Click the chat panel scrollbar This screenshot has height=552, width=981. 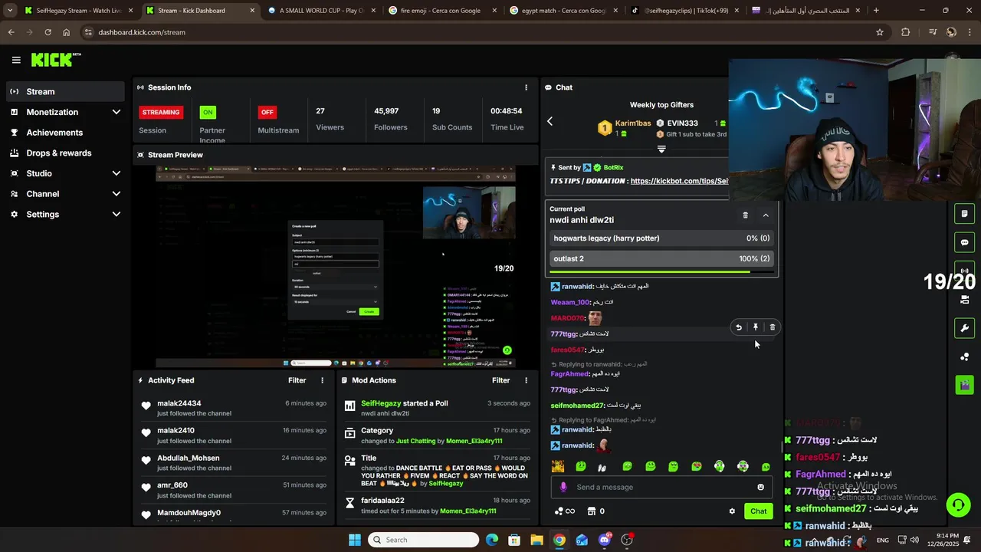pyautogui.click(x=781, y=446)
